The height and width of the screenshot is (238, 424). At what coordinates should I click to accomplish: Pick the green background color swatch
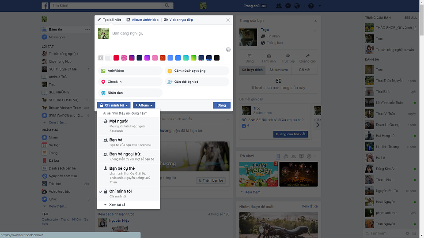(x=193, y=58)
